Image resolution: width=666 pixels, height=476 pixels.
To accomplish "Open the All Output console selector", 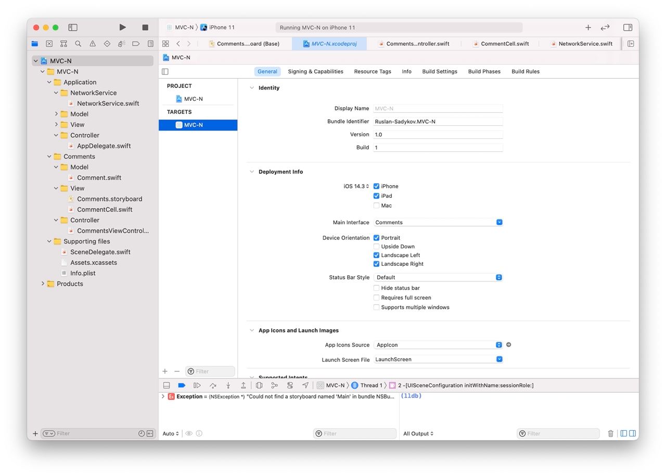I will (x=418, y=433).
